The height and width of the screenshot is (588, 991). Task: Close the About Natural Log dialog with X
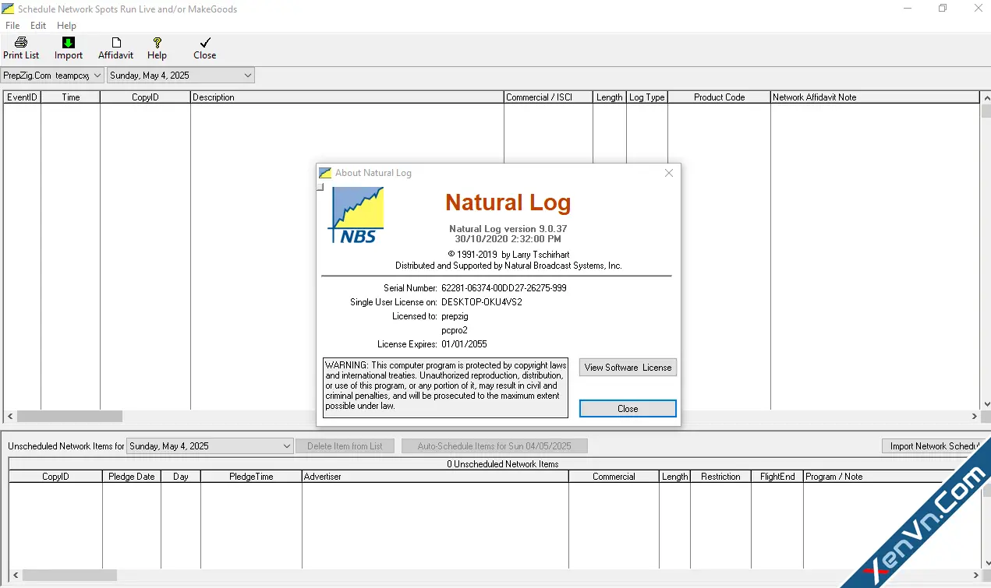668,173
